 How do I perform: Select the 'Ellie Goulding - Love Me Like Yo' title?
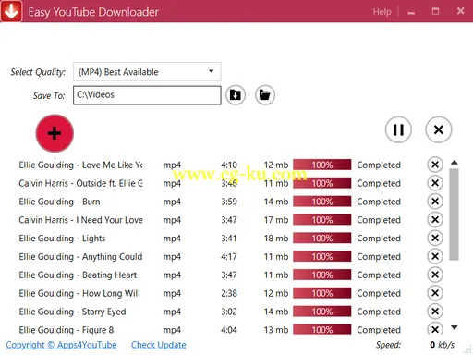pos(80,165)
